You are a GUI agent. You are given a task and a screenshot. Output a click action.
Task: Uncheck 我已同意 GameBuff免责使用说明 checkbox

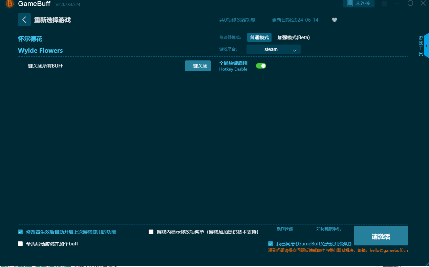pos(271,244)
